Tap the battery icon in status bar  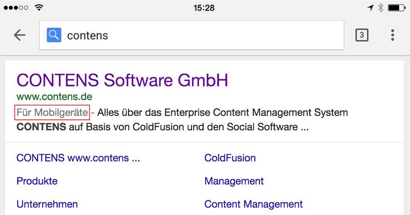[396, 8]
